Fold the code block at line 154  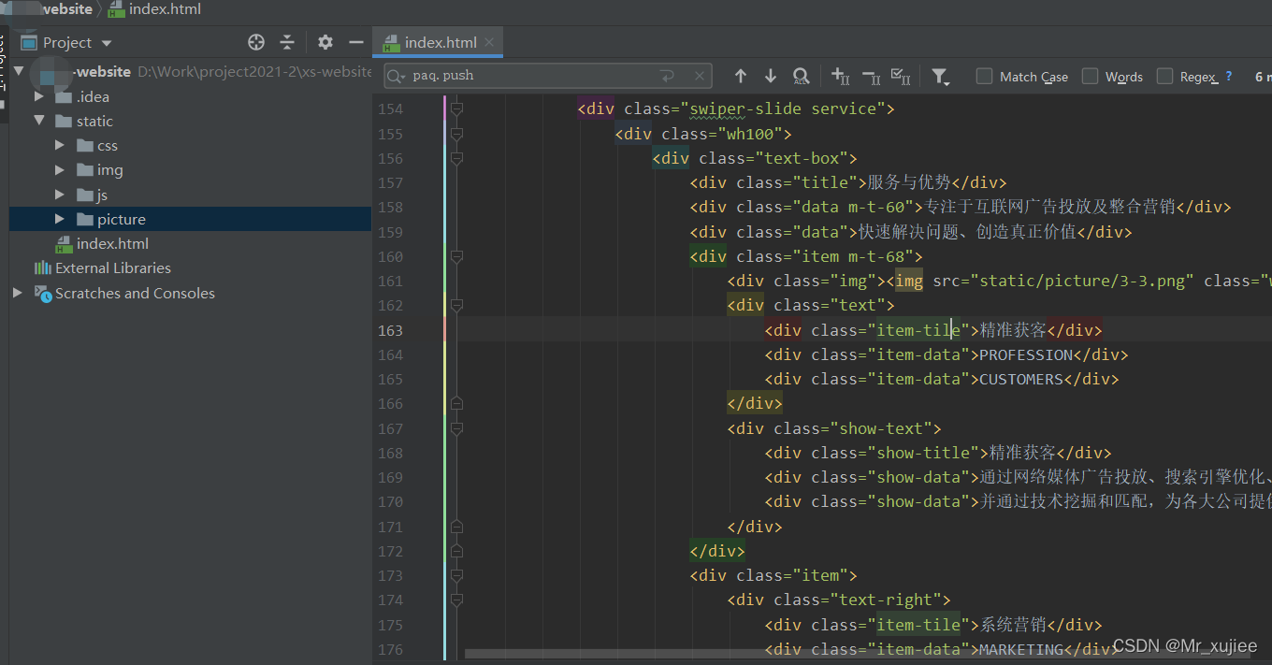pos(456,109)
